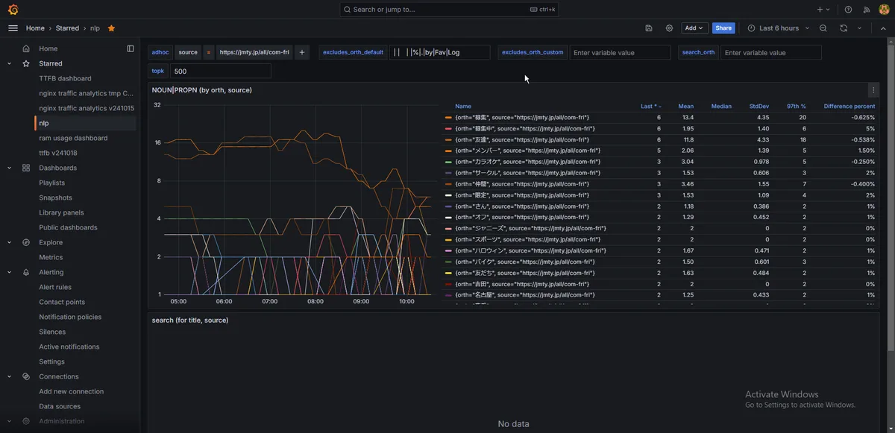Image resolution: width=895 pixels, height=433 pixels.
Task: Open the Add dropdown
Action: tap(694, 28)
